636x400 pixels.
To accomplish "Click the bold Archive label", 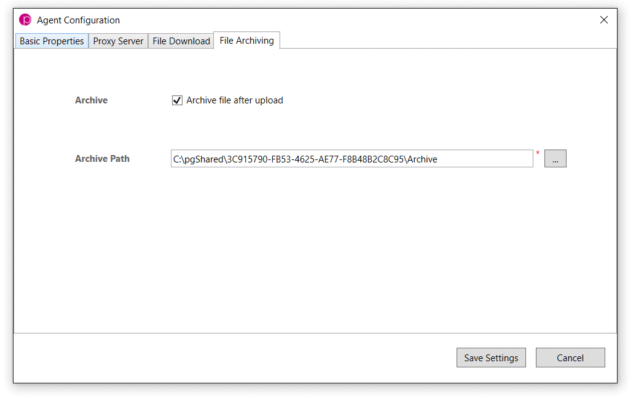I will pos(92,100).
